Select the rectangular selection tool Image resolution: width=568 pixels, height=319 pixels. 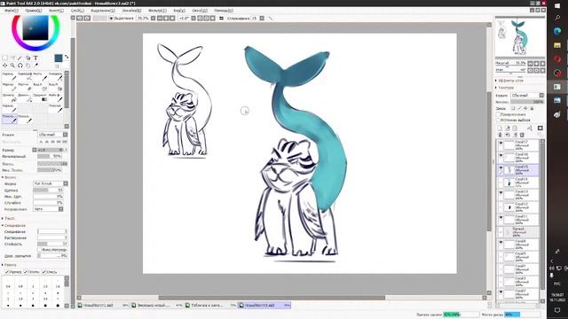tap(4, 58)
